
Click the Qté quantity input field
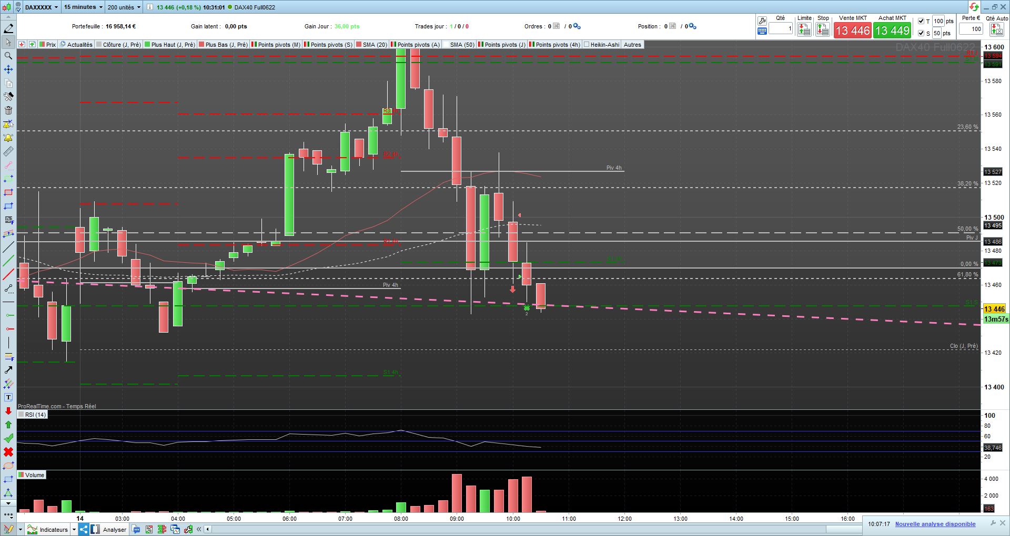(781, 28)
